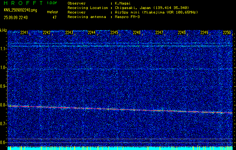236x150 pixels.
Task: Click the 2248 time marker
Action: (182, 33)
